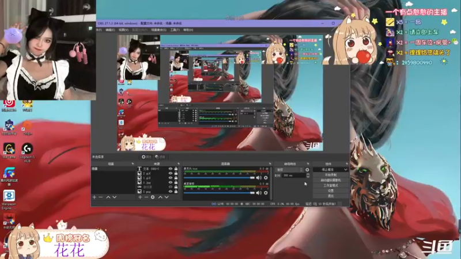Lock the 2.png source
Screen dimensions: 461x259
click(176, 192)
